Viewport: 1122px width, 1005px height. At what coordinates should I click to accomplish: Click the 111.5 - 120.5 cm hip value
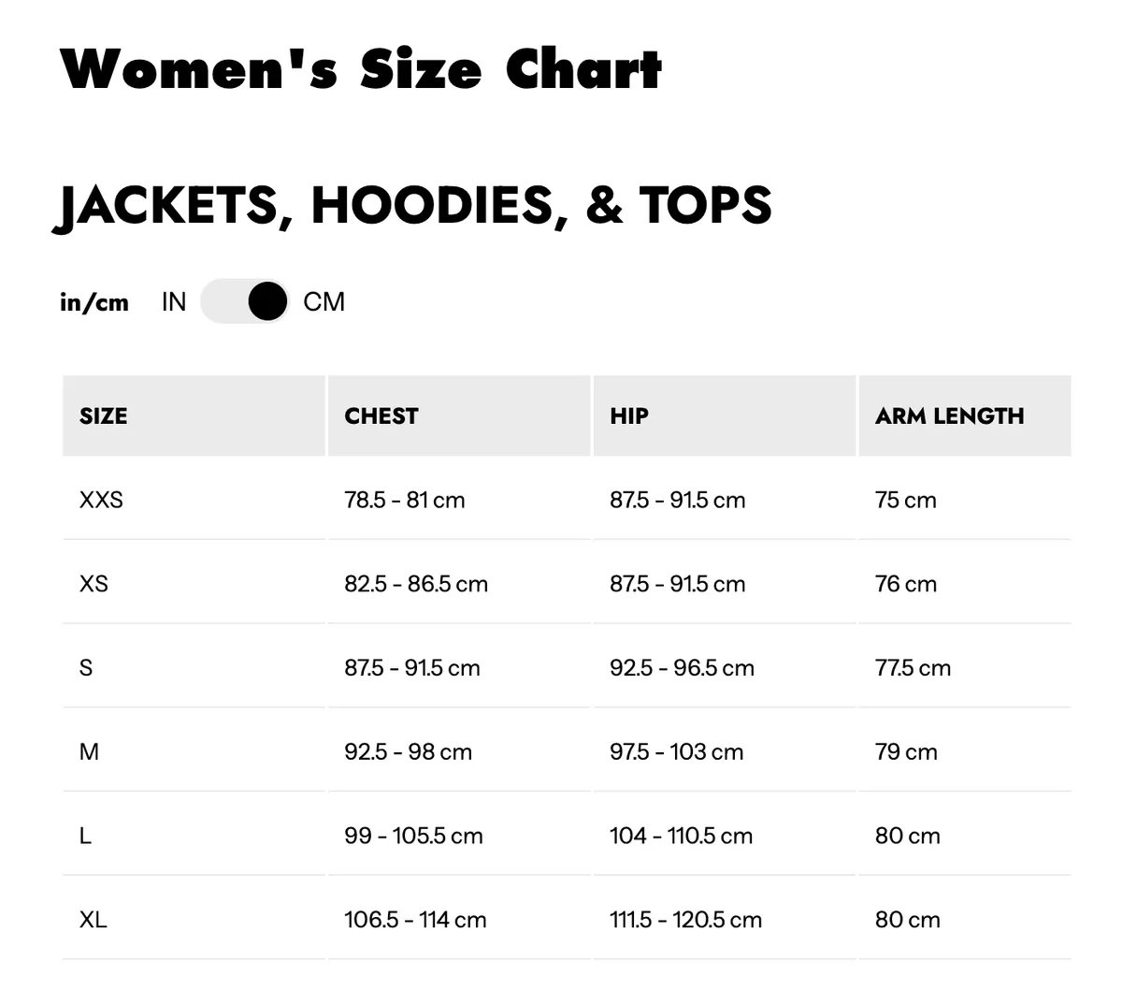685,919
